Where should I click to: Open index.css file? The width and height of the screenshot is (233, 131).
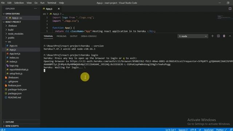(x=14, y=57)
